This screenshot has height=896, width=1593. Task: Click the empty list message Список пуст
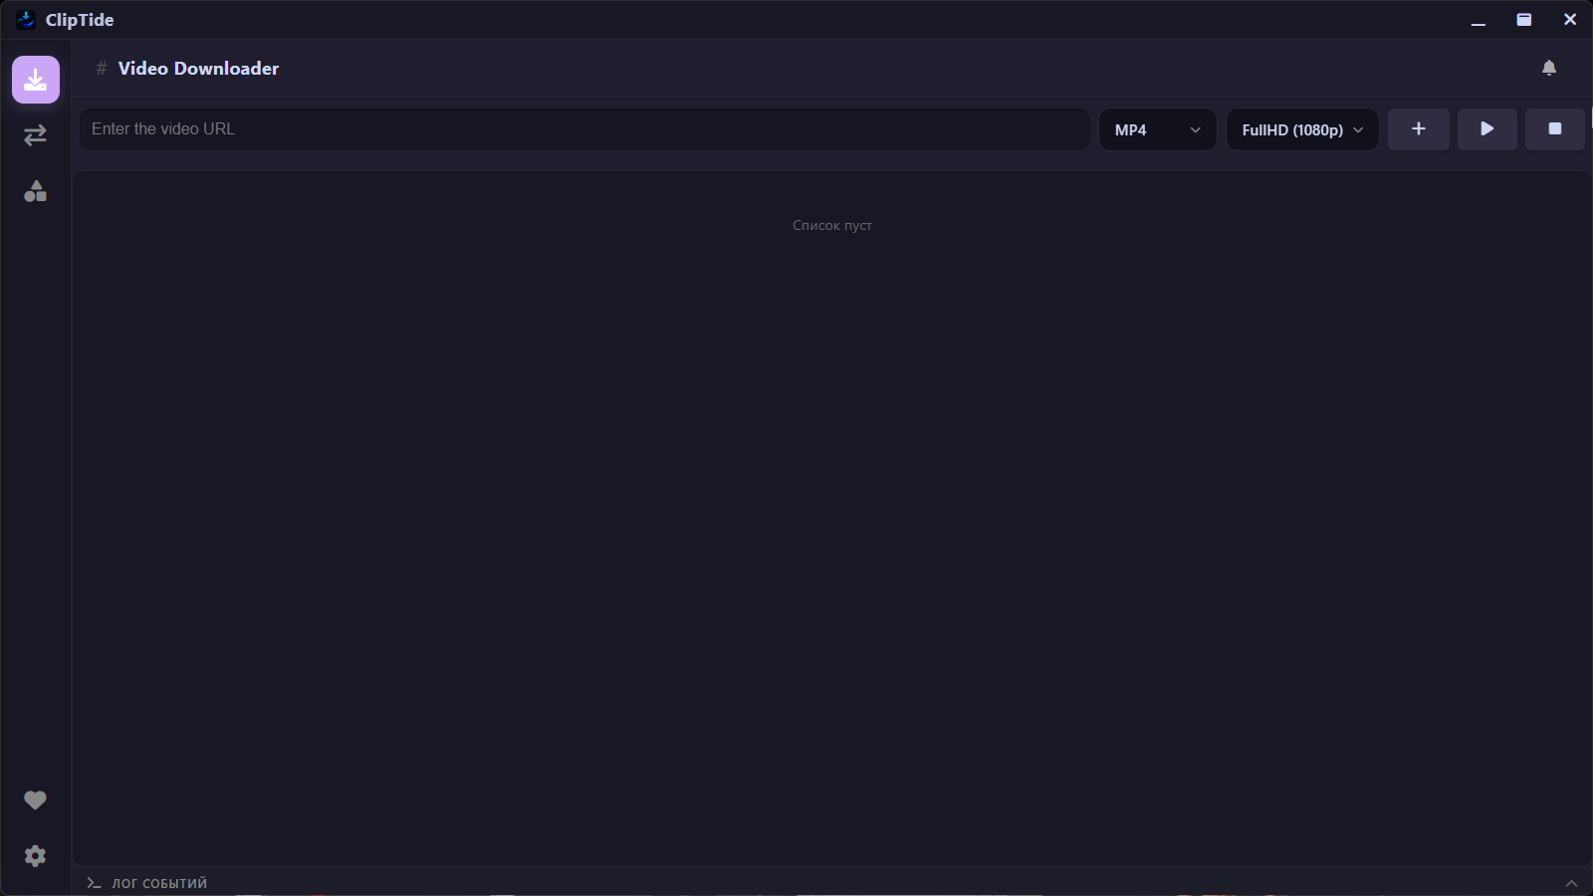click(832, 225)
